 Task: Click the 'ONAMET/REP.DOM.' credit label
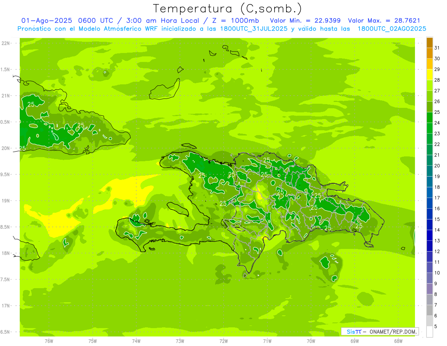point(393,331)
